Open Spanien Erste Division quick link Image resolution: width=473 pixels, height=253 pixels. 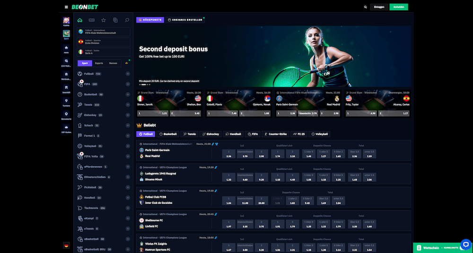click(104, 42)
